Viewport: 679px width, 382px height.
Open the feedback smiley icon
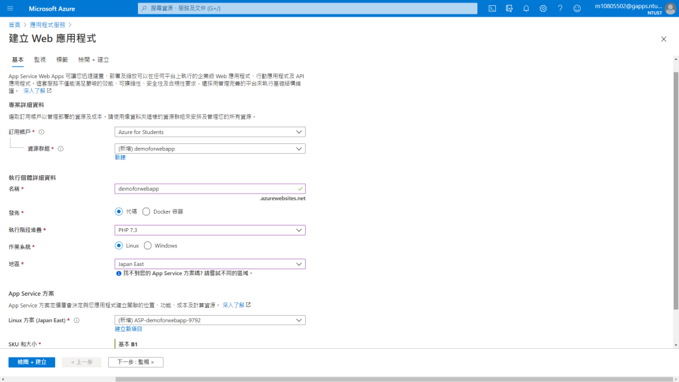click(578, 8)
